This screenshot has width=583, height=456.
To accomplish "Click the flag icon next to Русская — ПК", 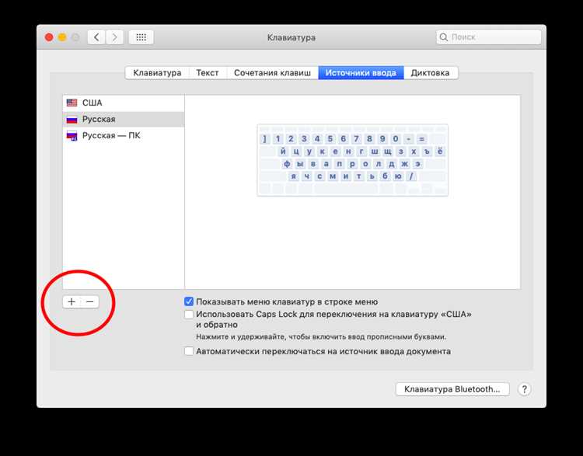I will [72, 136].
